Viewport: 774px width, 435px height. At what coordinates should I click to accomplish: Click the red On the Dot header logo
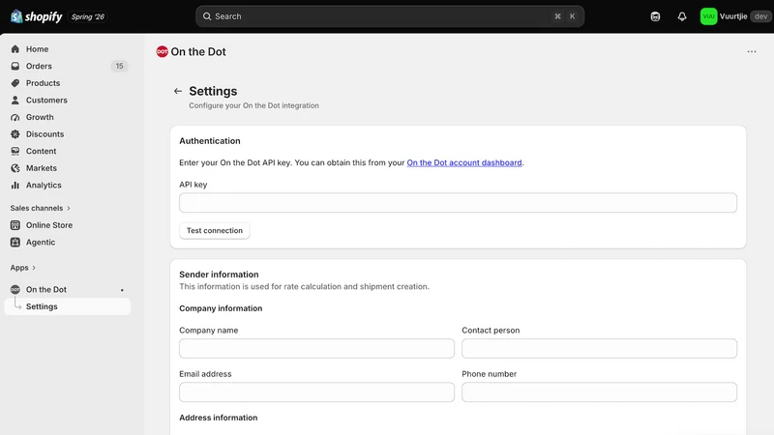162,52
